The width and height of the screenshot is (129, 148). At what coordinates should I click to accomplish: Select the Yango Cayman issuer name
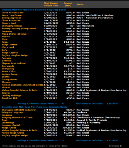pos(10,53)
